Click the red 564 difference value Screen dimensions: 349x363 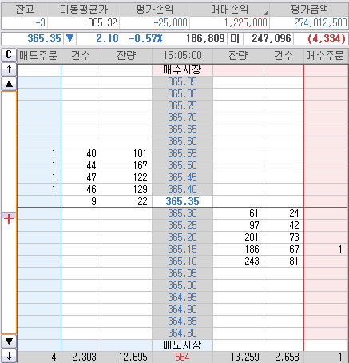coord(182,357)
